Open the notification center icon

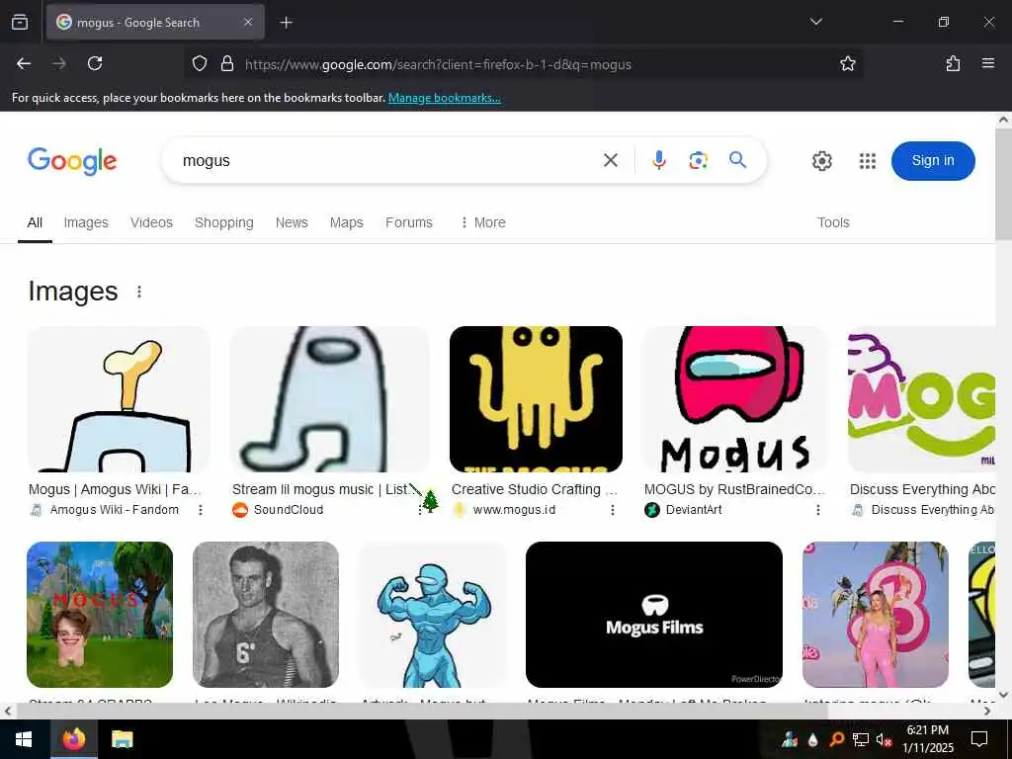coord(979,739)
